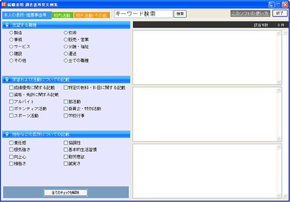
Task: Maximize the window
Action: click(278, 5)
